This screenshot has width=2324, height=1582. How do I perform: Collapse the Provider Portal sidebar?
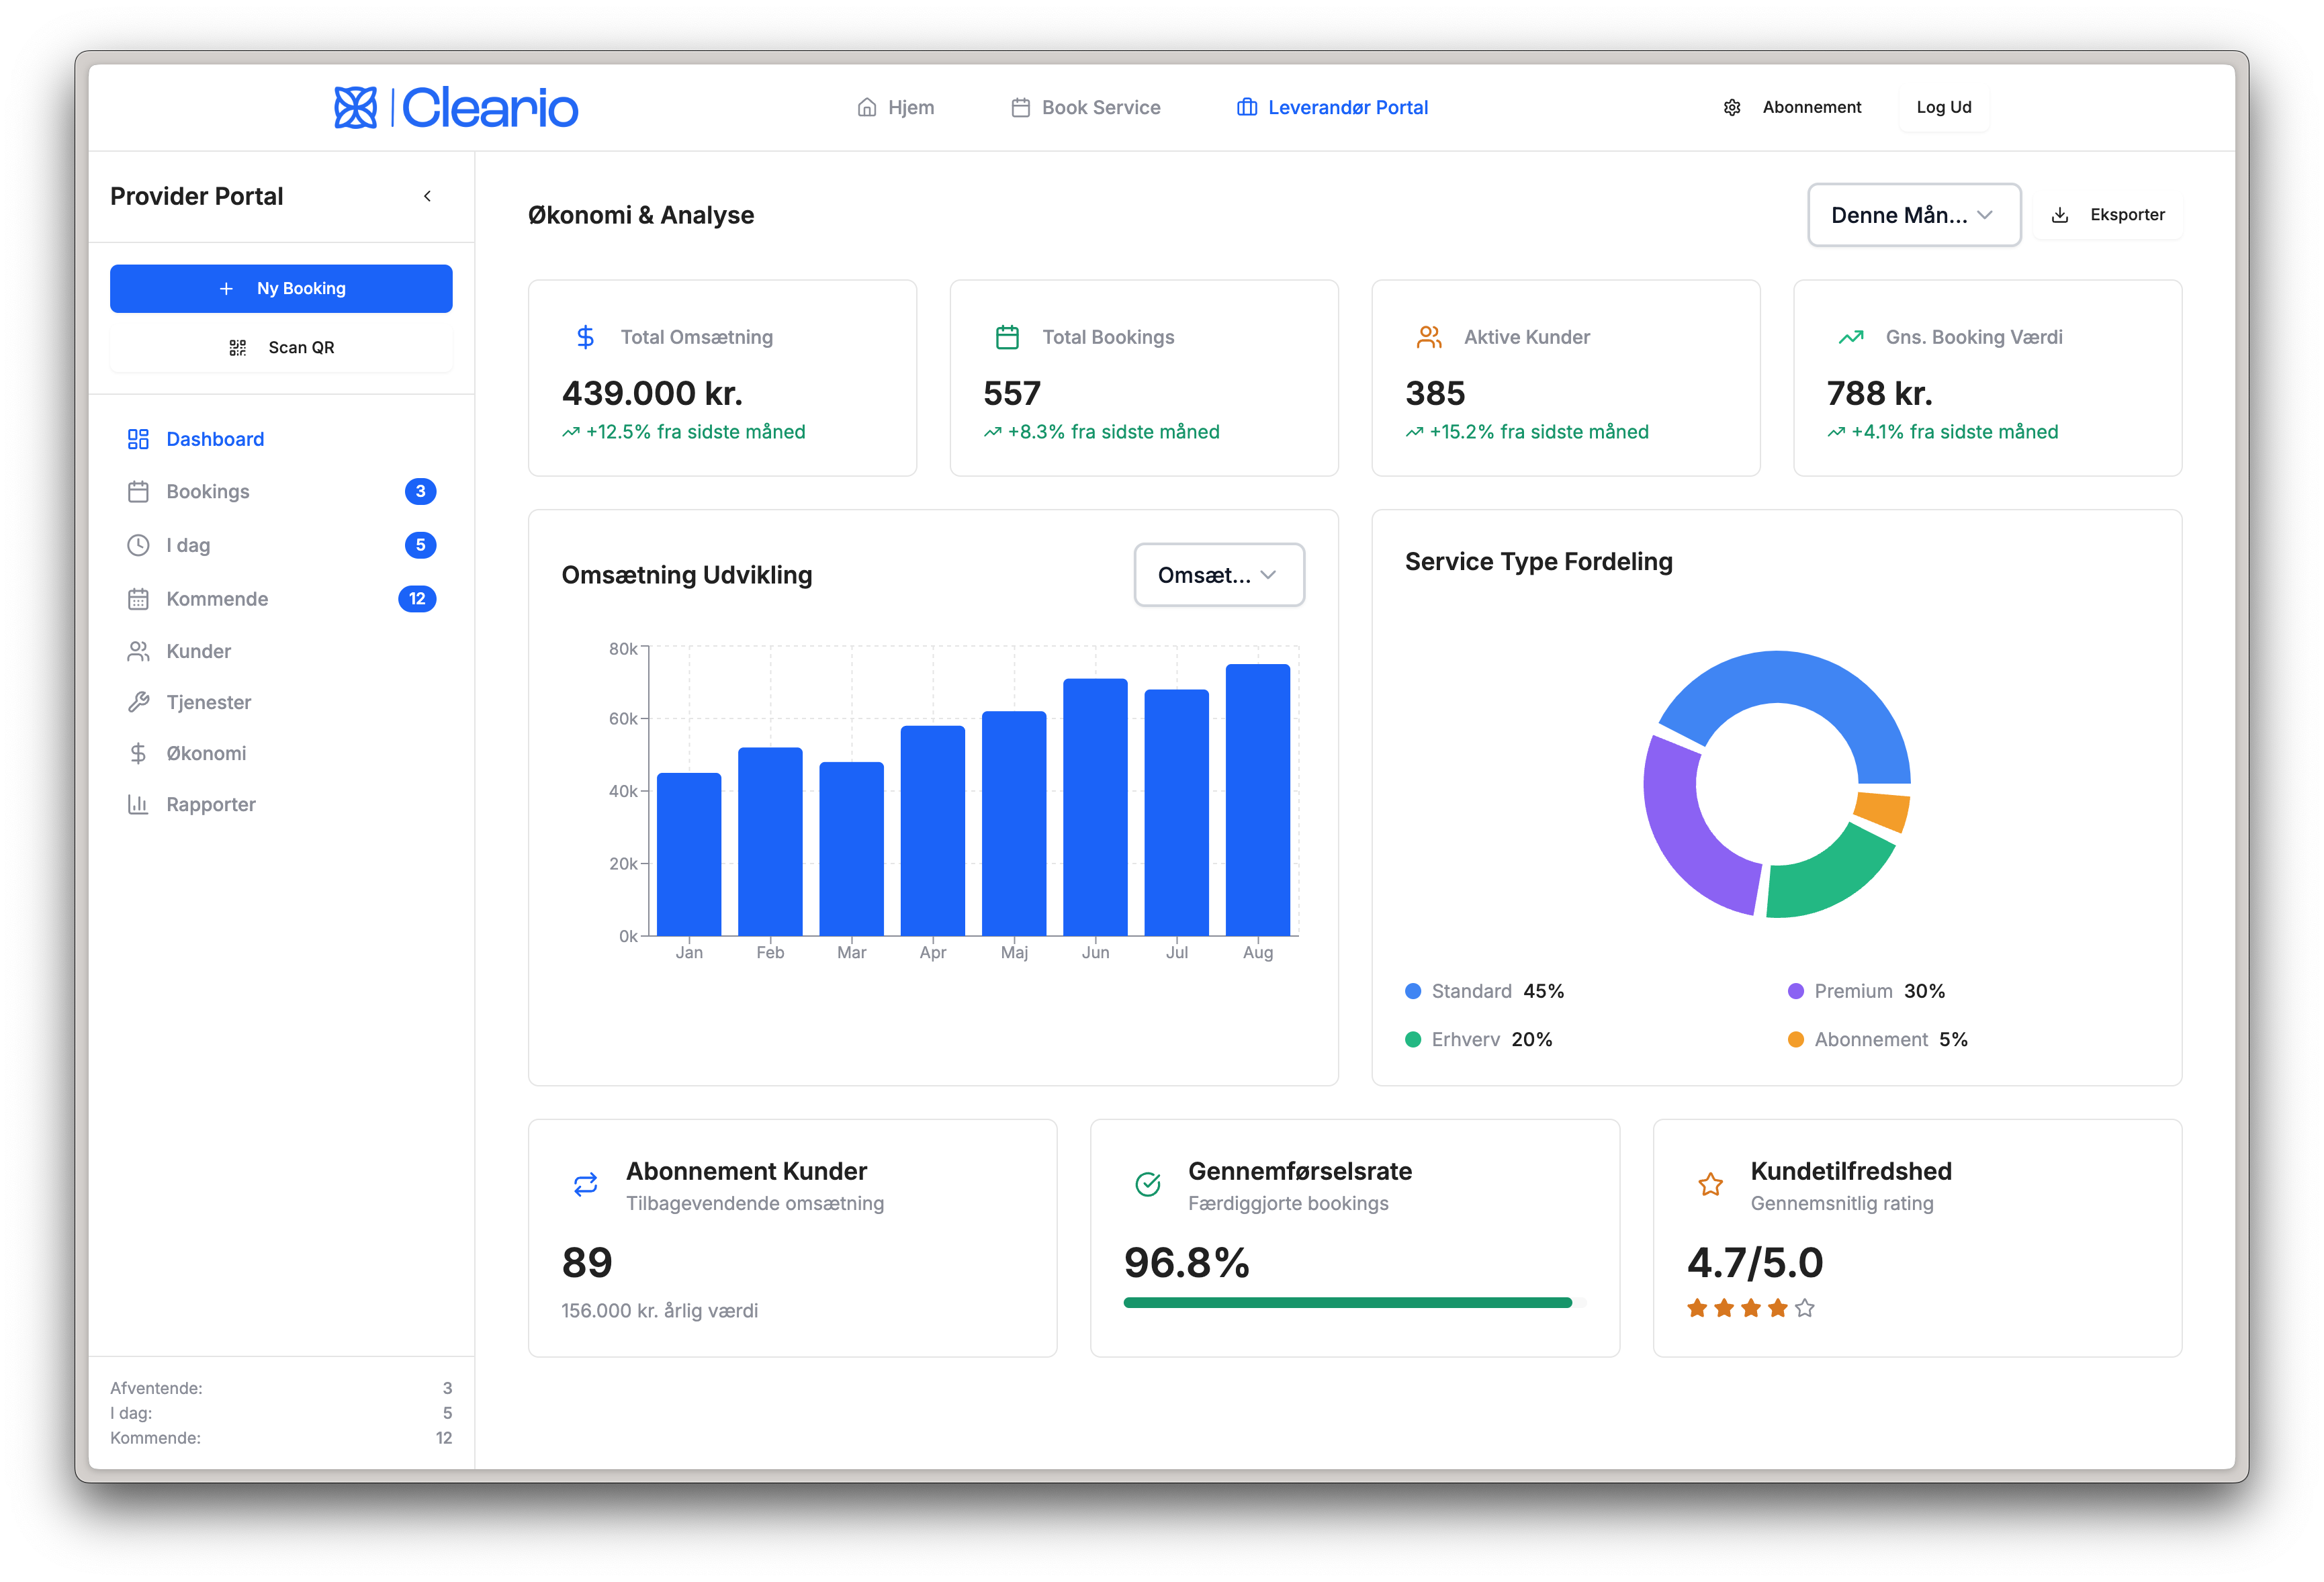tap(427, 196)
